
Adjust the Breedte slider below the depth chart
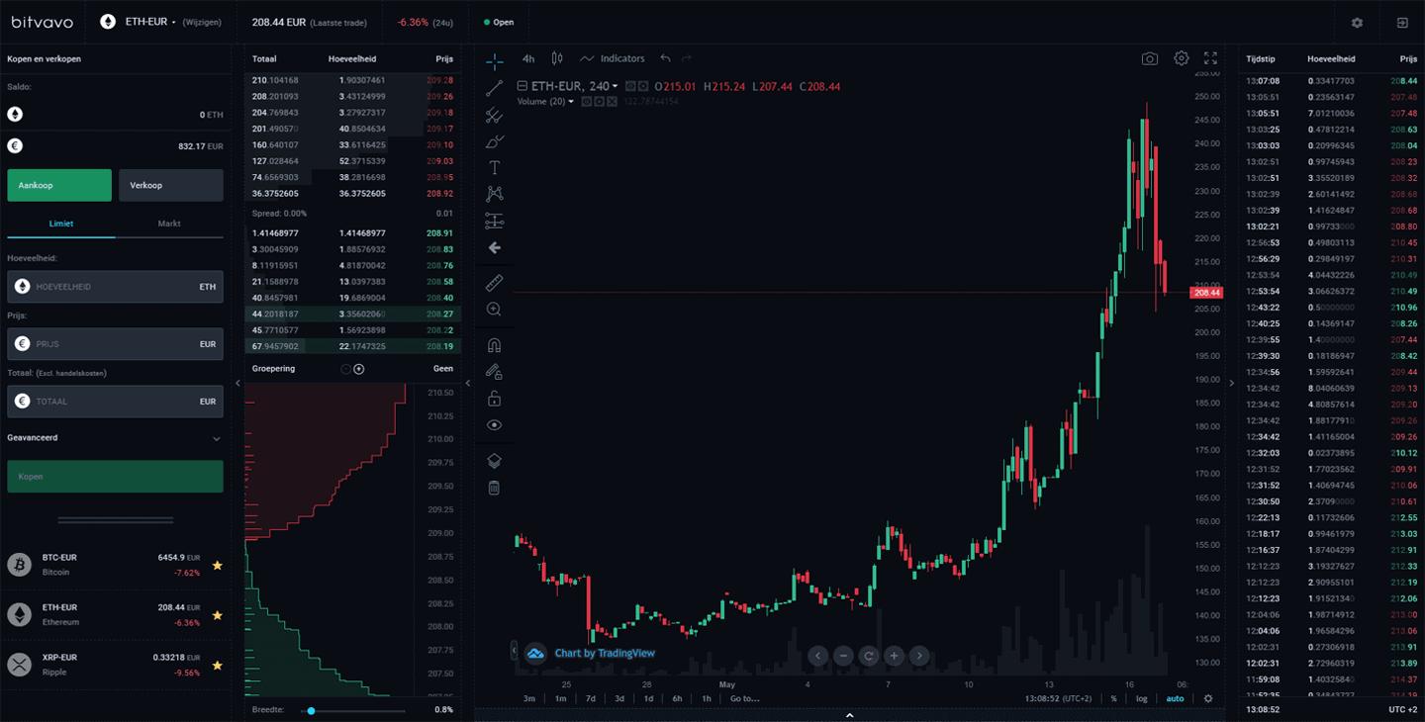312,709
